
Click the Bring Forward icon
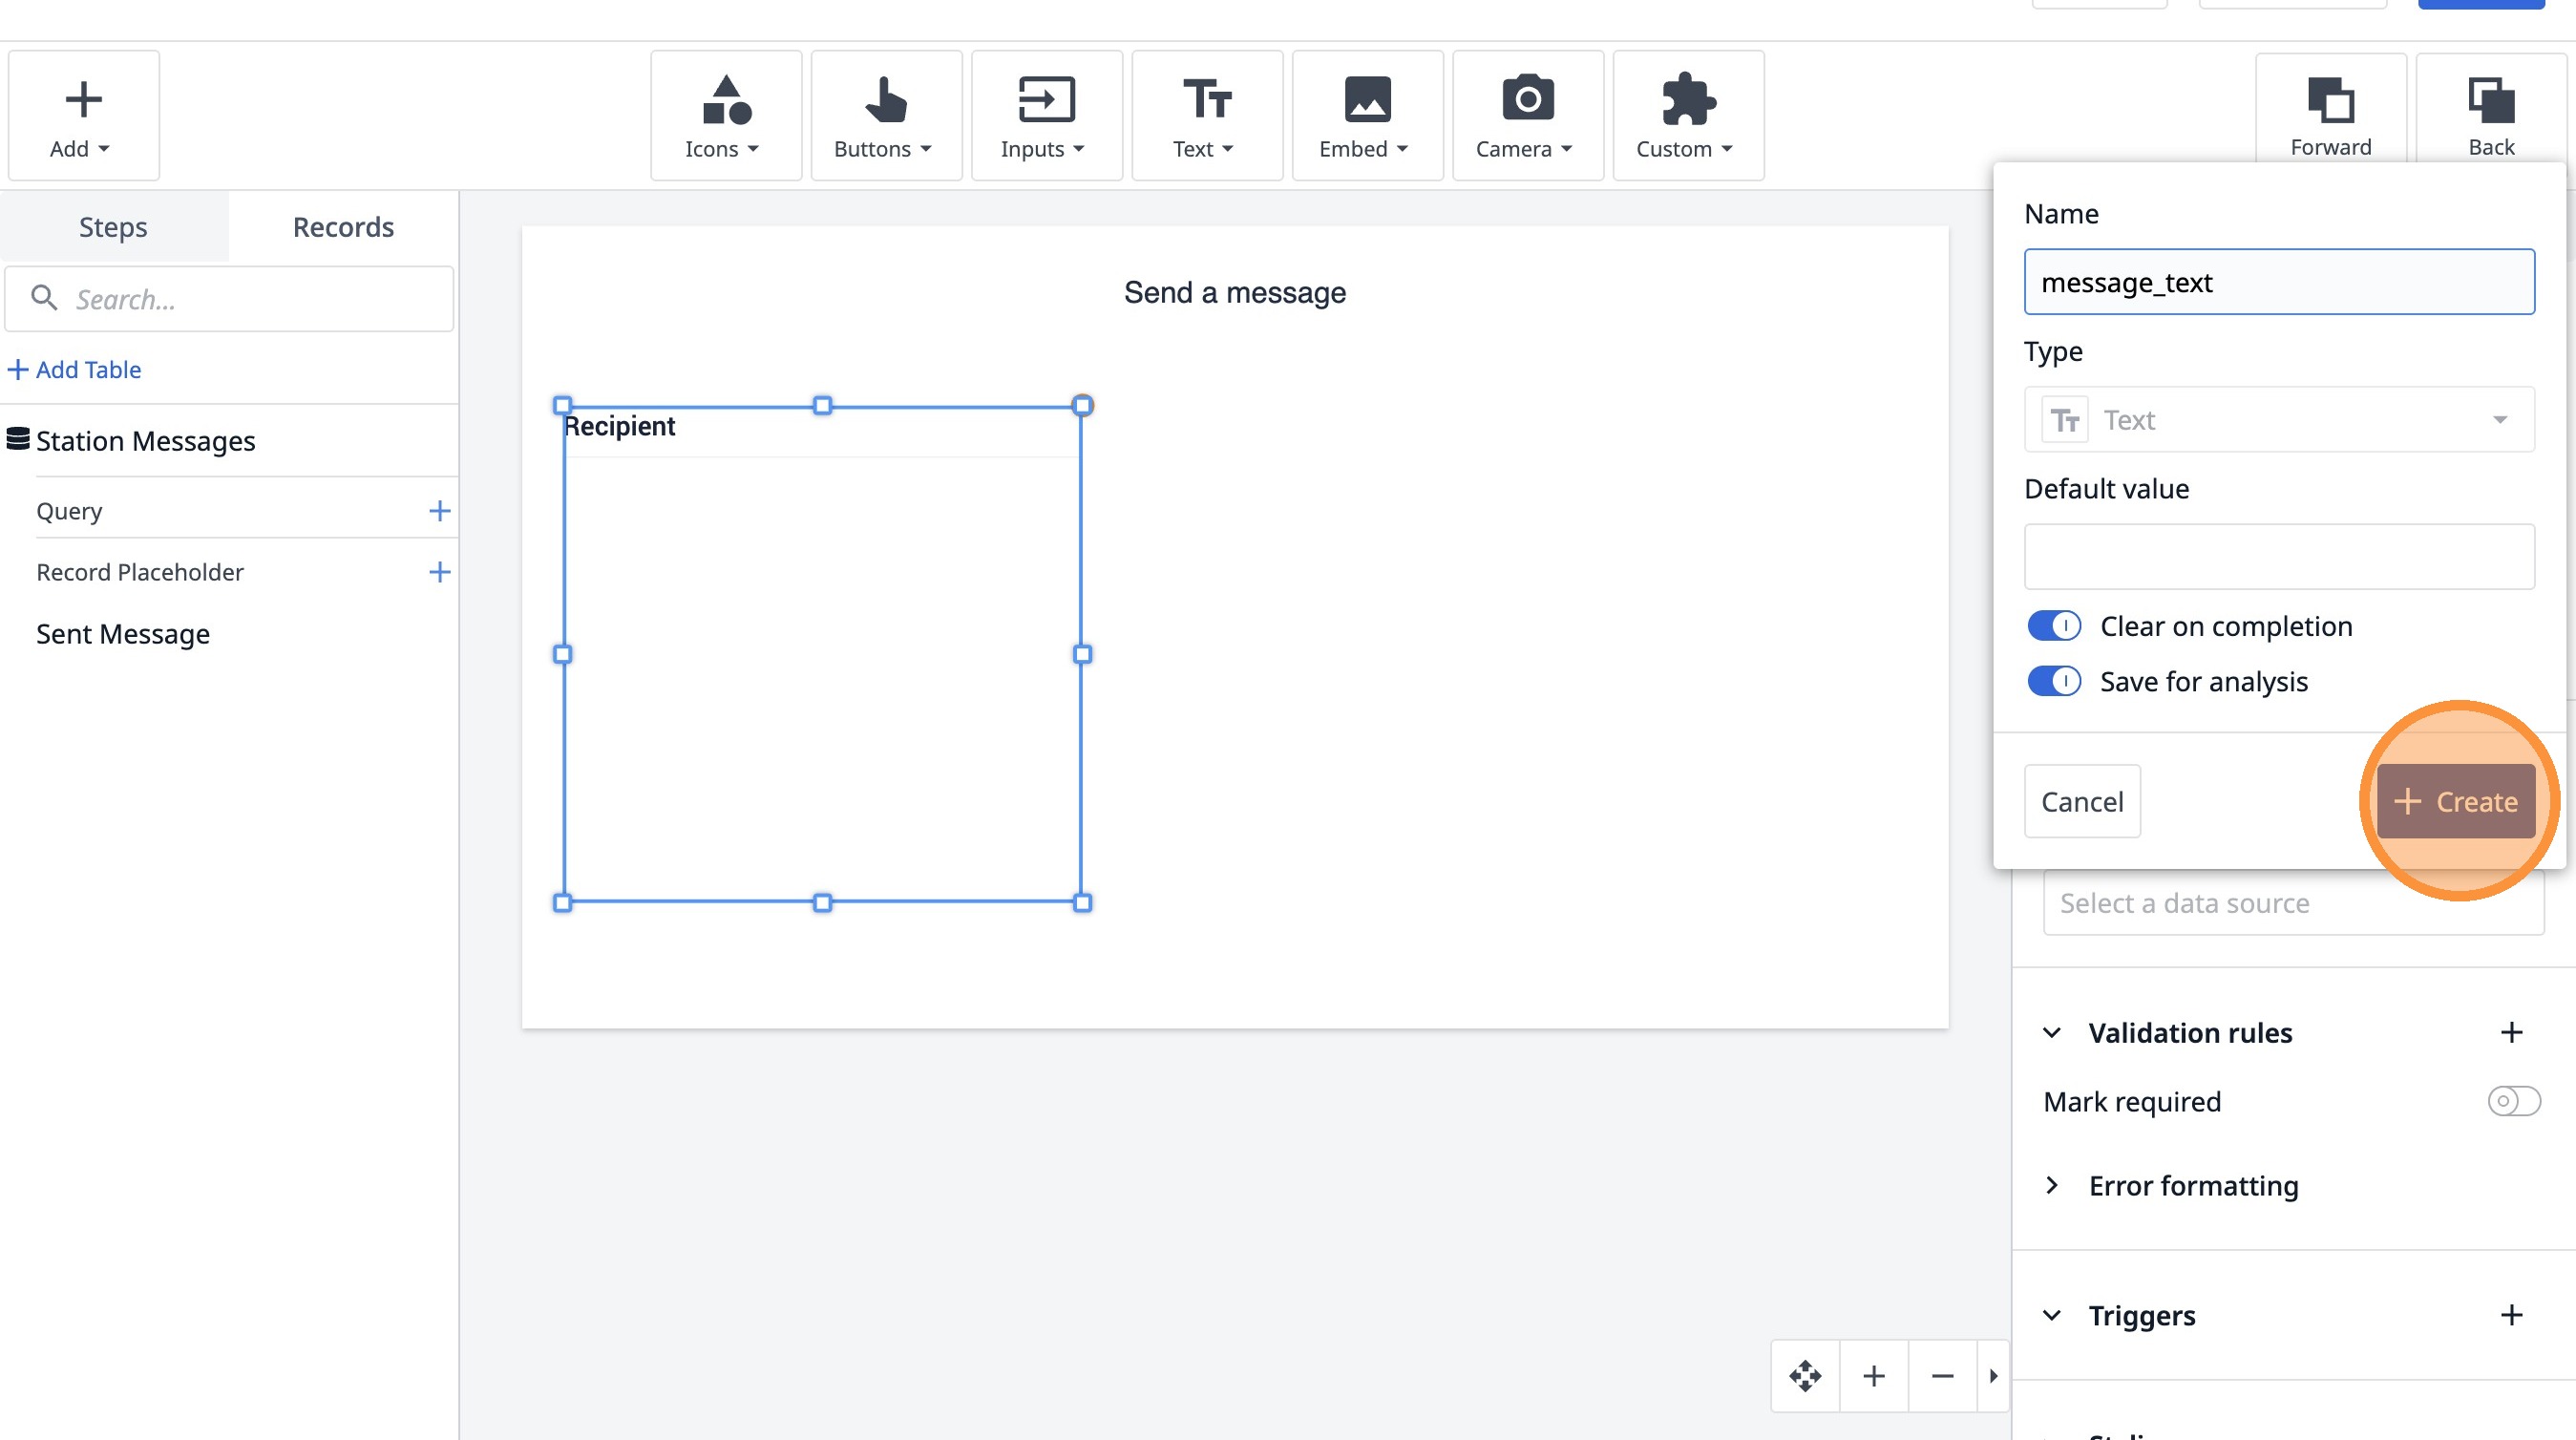(2330, 114)
